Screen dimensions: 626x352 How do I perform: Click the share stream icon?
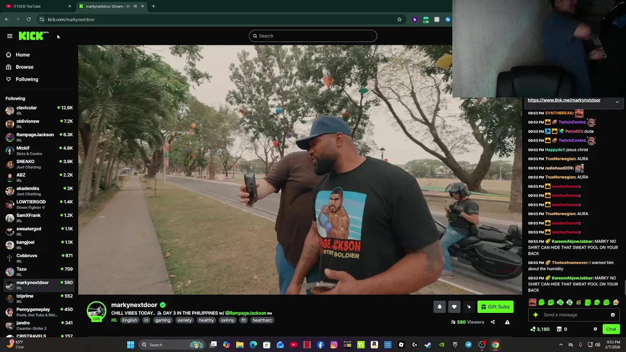[492, 322]
